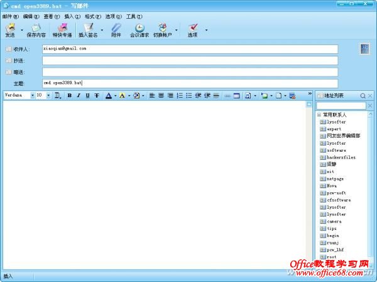Select contact cfsoftware in address list
This screenshot has width=377, height=282.
click(335, 201)
